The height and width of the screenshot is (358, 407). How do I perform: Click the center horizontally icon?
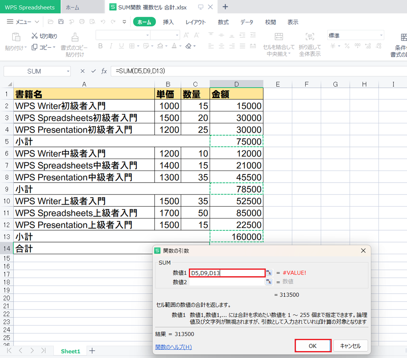(221, 46)
